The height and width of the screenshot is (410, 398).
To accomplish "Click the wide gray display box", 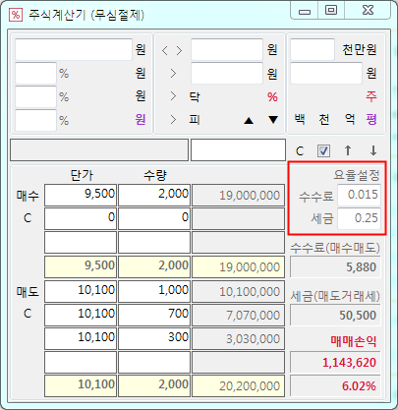I will pos(99,150).
